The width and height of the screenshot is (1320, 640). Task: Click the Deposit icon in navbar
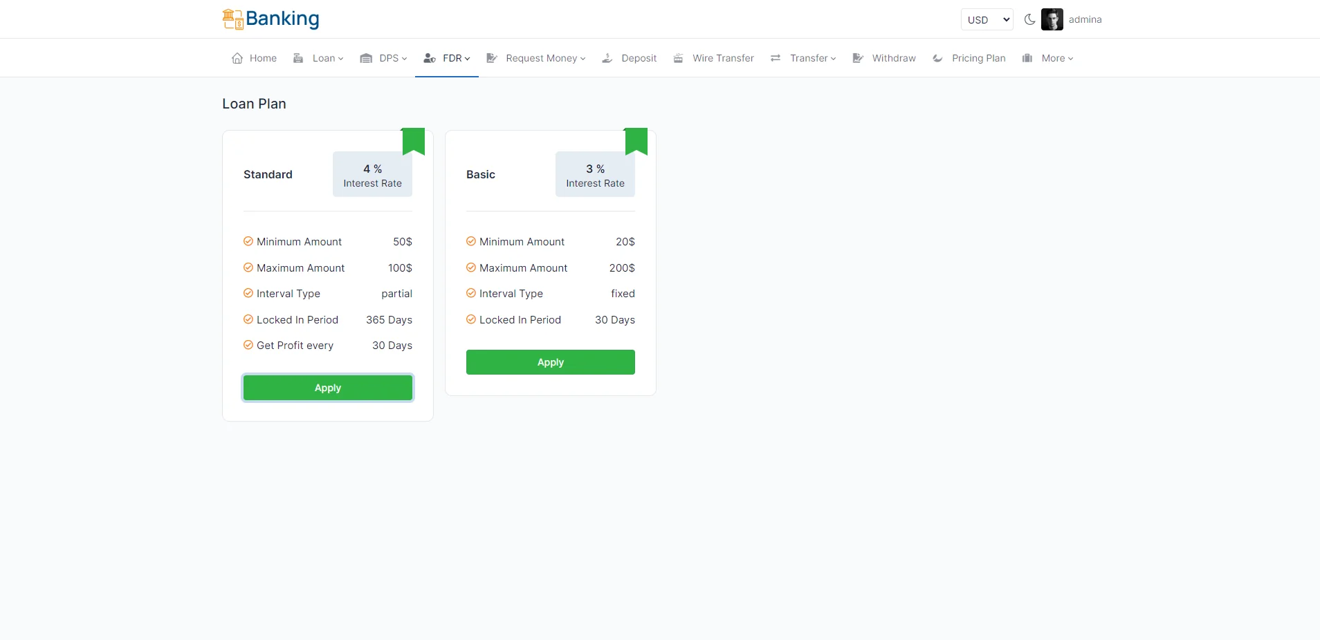(607, 58)
